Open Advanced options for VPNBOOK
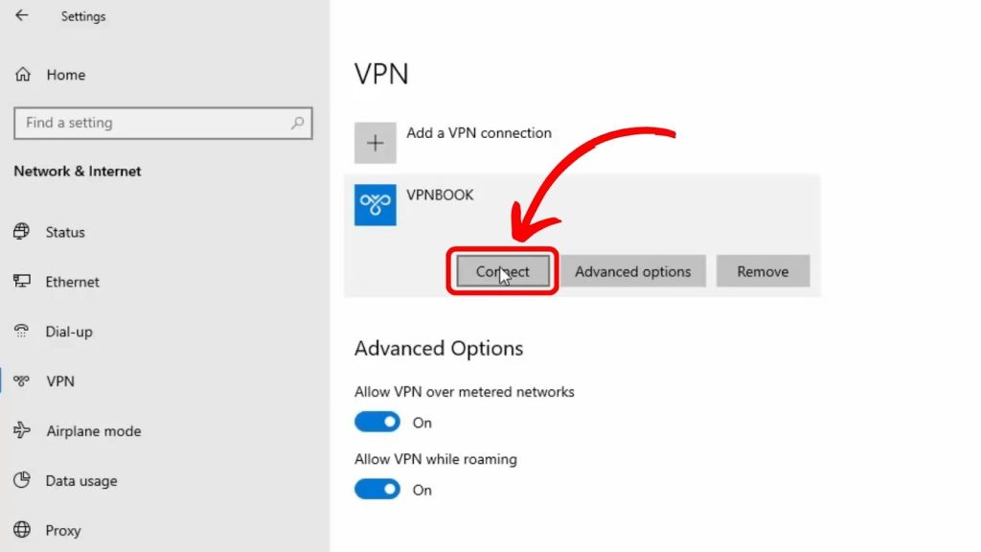Viewport: 981px width, 552px height. coord(632,271)
